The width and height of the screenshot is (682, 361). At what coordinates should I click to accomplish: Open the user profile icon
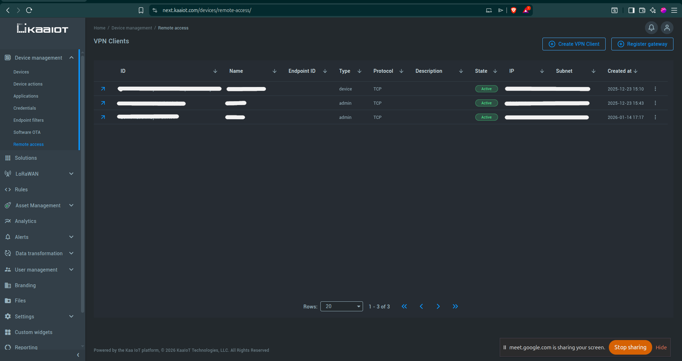(x=667, y=28)
